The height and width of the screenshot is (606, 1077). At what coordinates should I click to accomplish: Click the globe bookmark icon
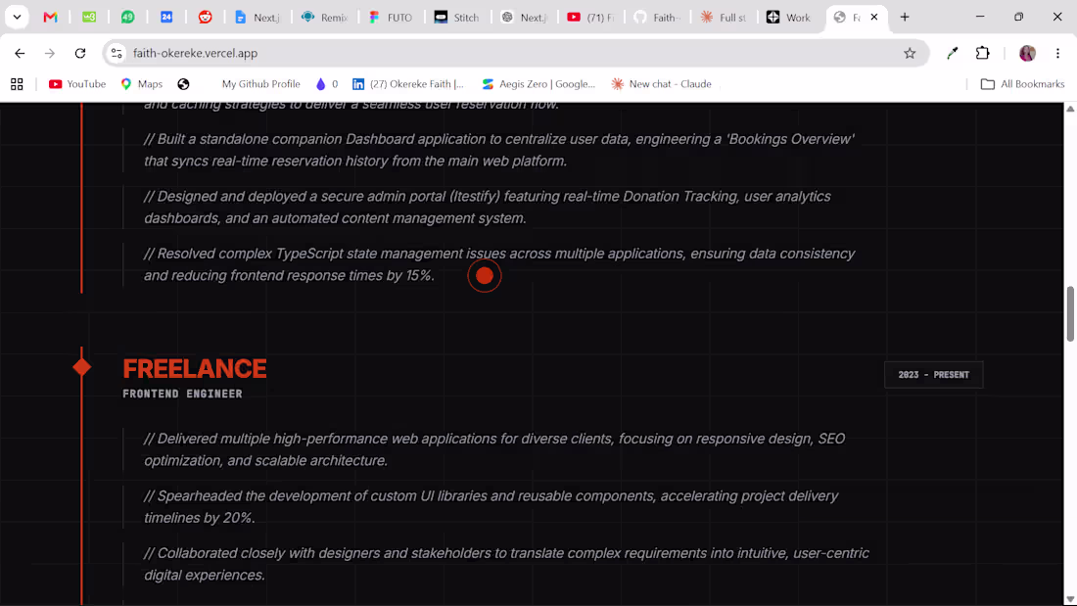[x=183, y=84]
